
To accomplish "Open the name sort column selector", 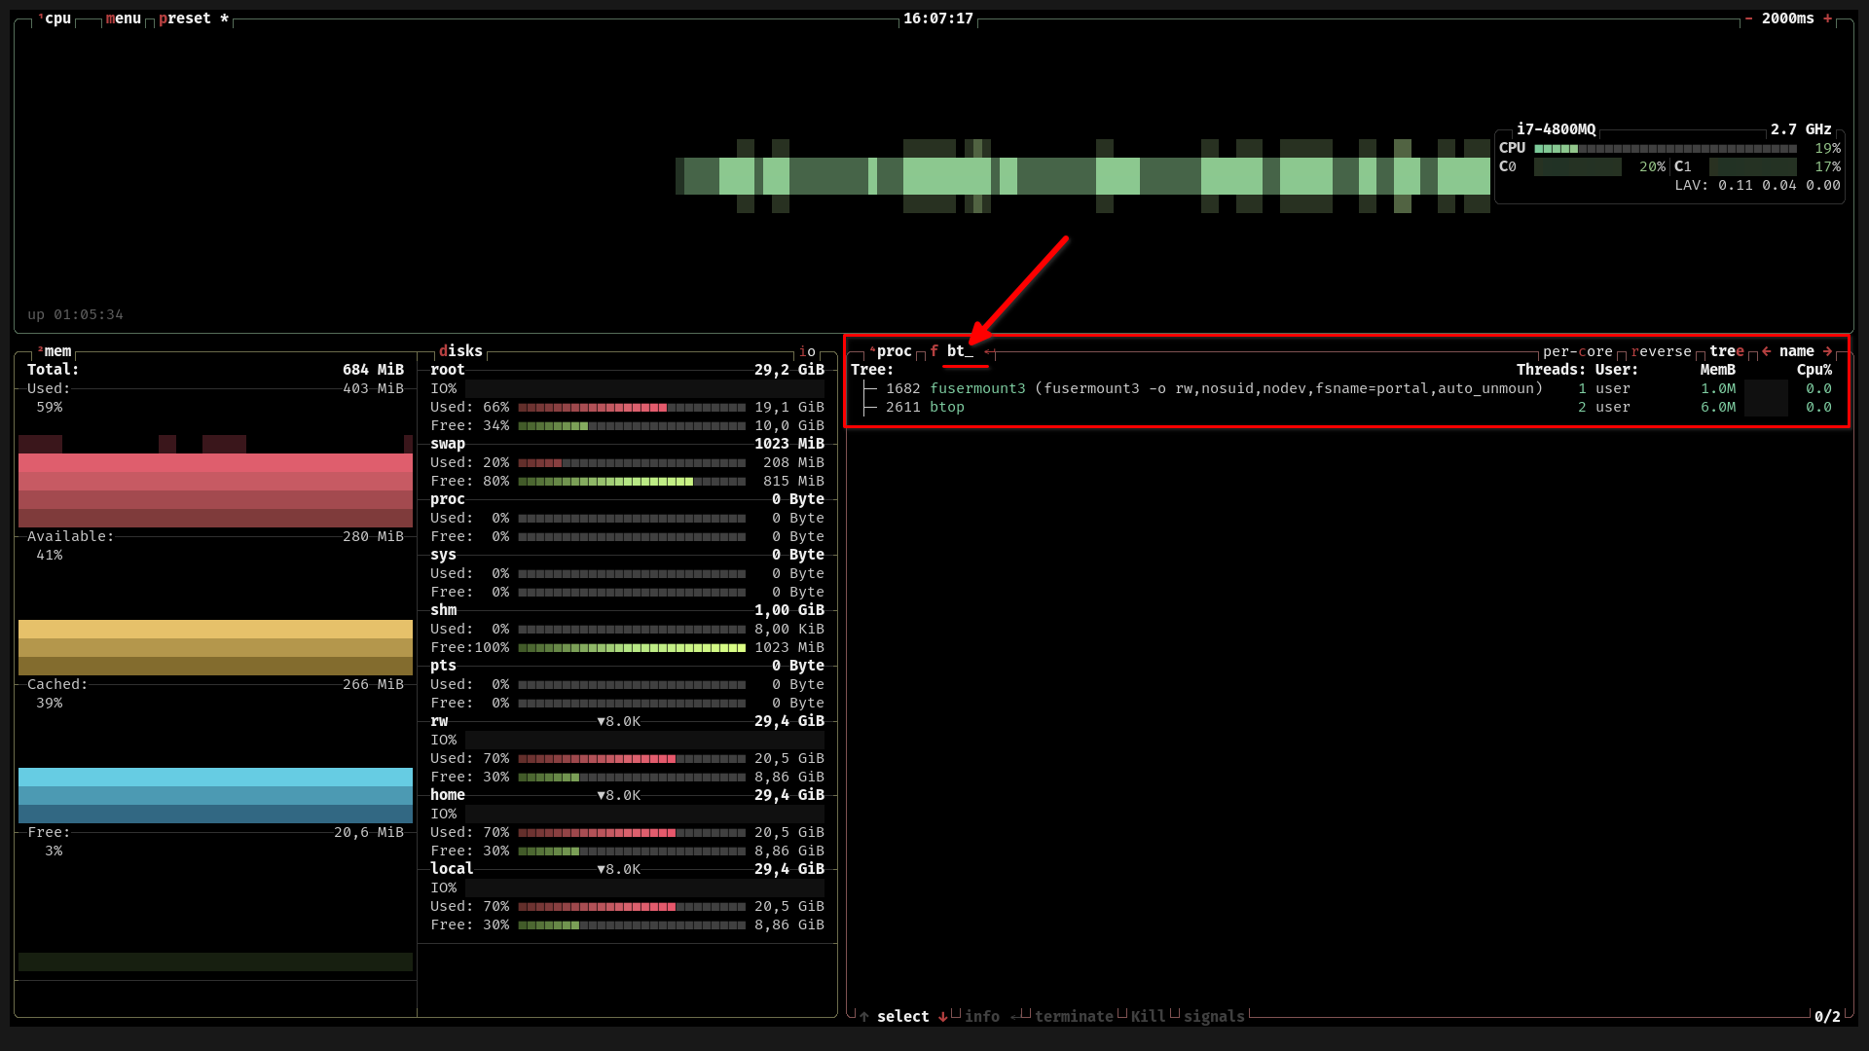I will pos(1798,351).
